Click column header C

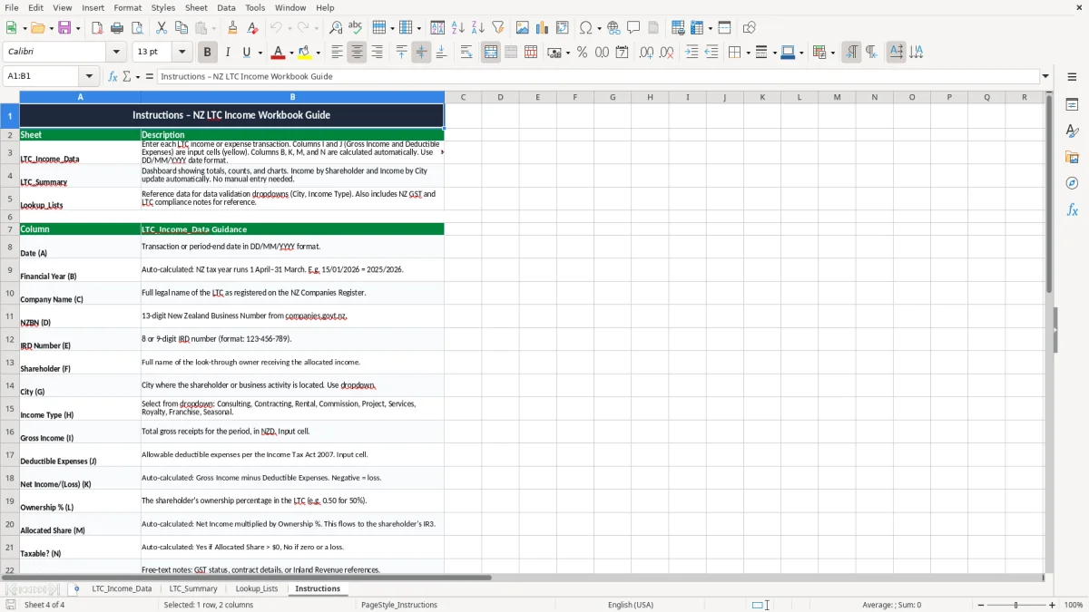463,97
